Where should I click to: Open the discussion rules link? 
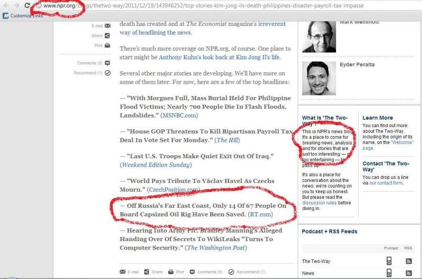(x=319, y=203)
